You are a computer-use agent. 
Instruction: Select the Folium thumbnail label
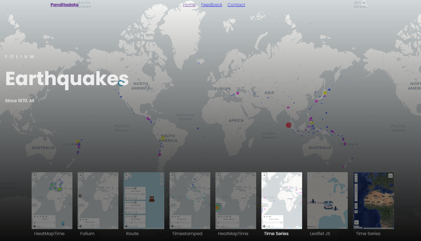(87, 234)
